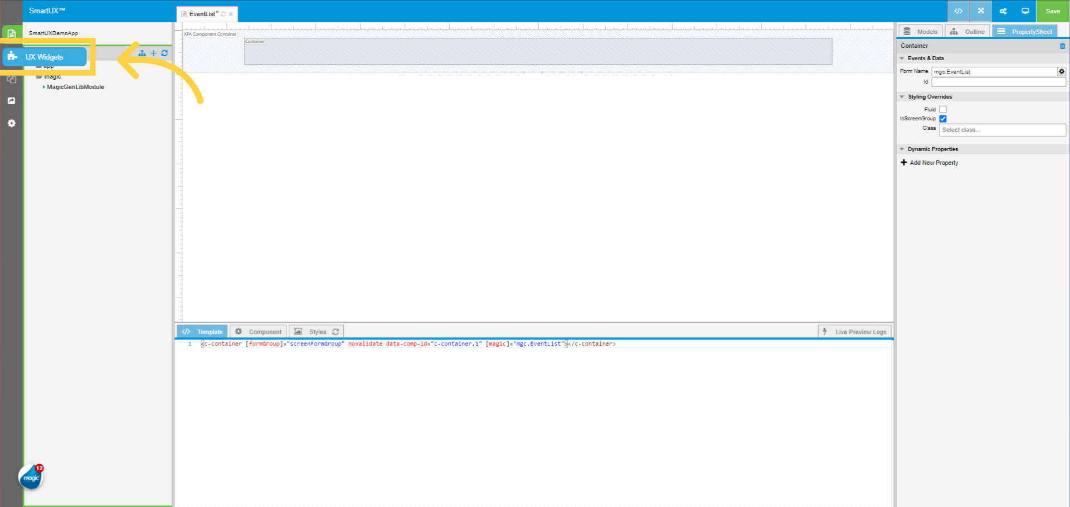Click the Save button
The height and width of the screenshot is (507, 1070).
click(x=1052, y=11)
